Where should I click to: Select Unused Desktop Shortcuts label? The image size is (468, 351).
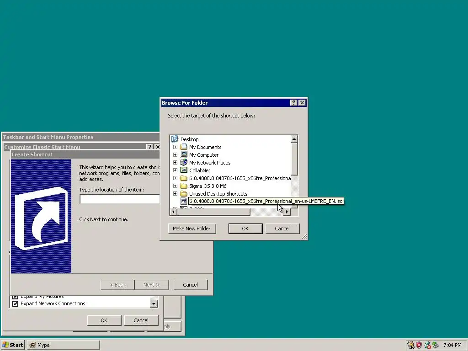point(218,194)
